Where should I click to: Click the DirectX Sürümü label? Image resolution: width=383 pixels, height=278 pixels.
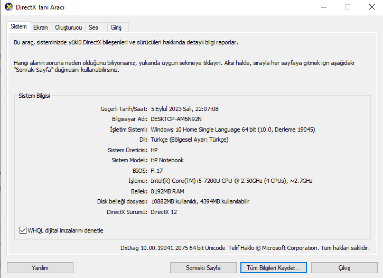pos(127,212)
